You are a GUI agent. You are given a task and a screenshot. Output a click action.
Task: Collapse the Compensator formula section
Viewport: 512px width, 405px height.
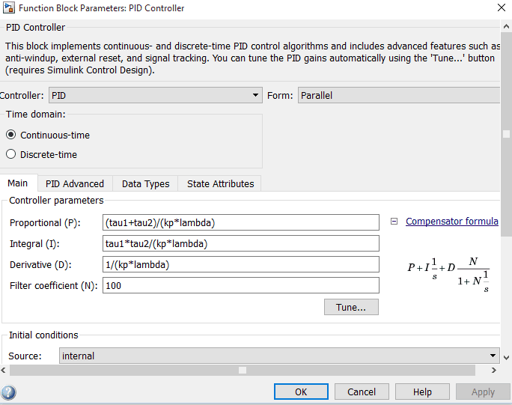tap(394, 222)
